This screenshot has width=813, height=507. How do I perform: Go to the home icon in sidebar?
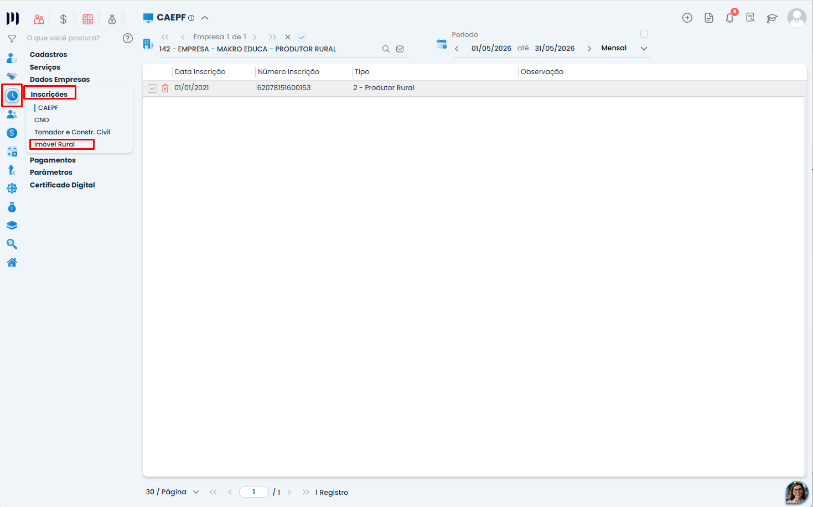(x=12, y=263)
